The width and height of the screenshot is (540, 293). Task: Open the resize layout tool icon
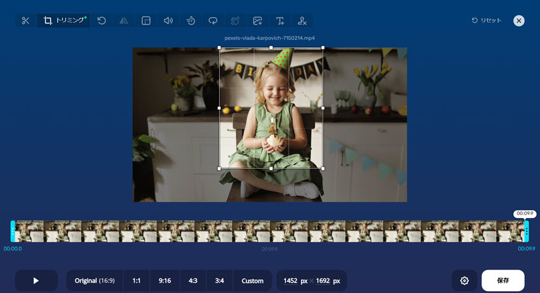point(146,21)
